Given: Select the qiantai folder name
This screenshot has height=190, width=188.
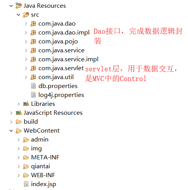Looking at the screenshot, I should coord(41,167).
